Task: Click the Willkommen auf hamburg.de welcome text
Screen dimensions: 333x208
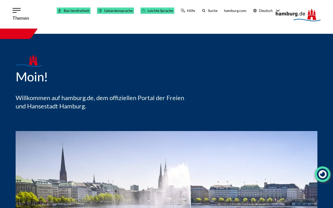Action: pyautogui.click(x=100, y=102)
